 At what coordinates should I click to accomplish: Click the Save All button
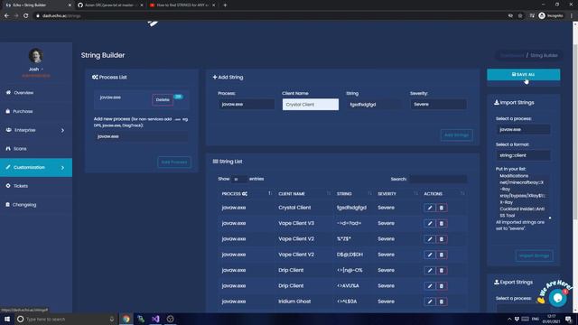point(523,74)
